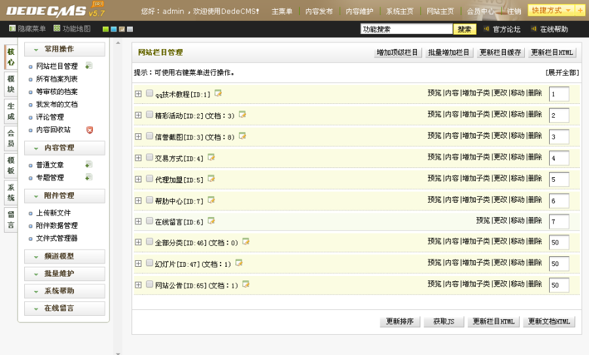Click the 批量增加栏目 button
This screenshot has width=589, height=355.
(449, 52)
